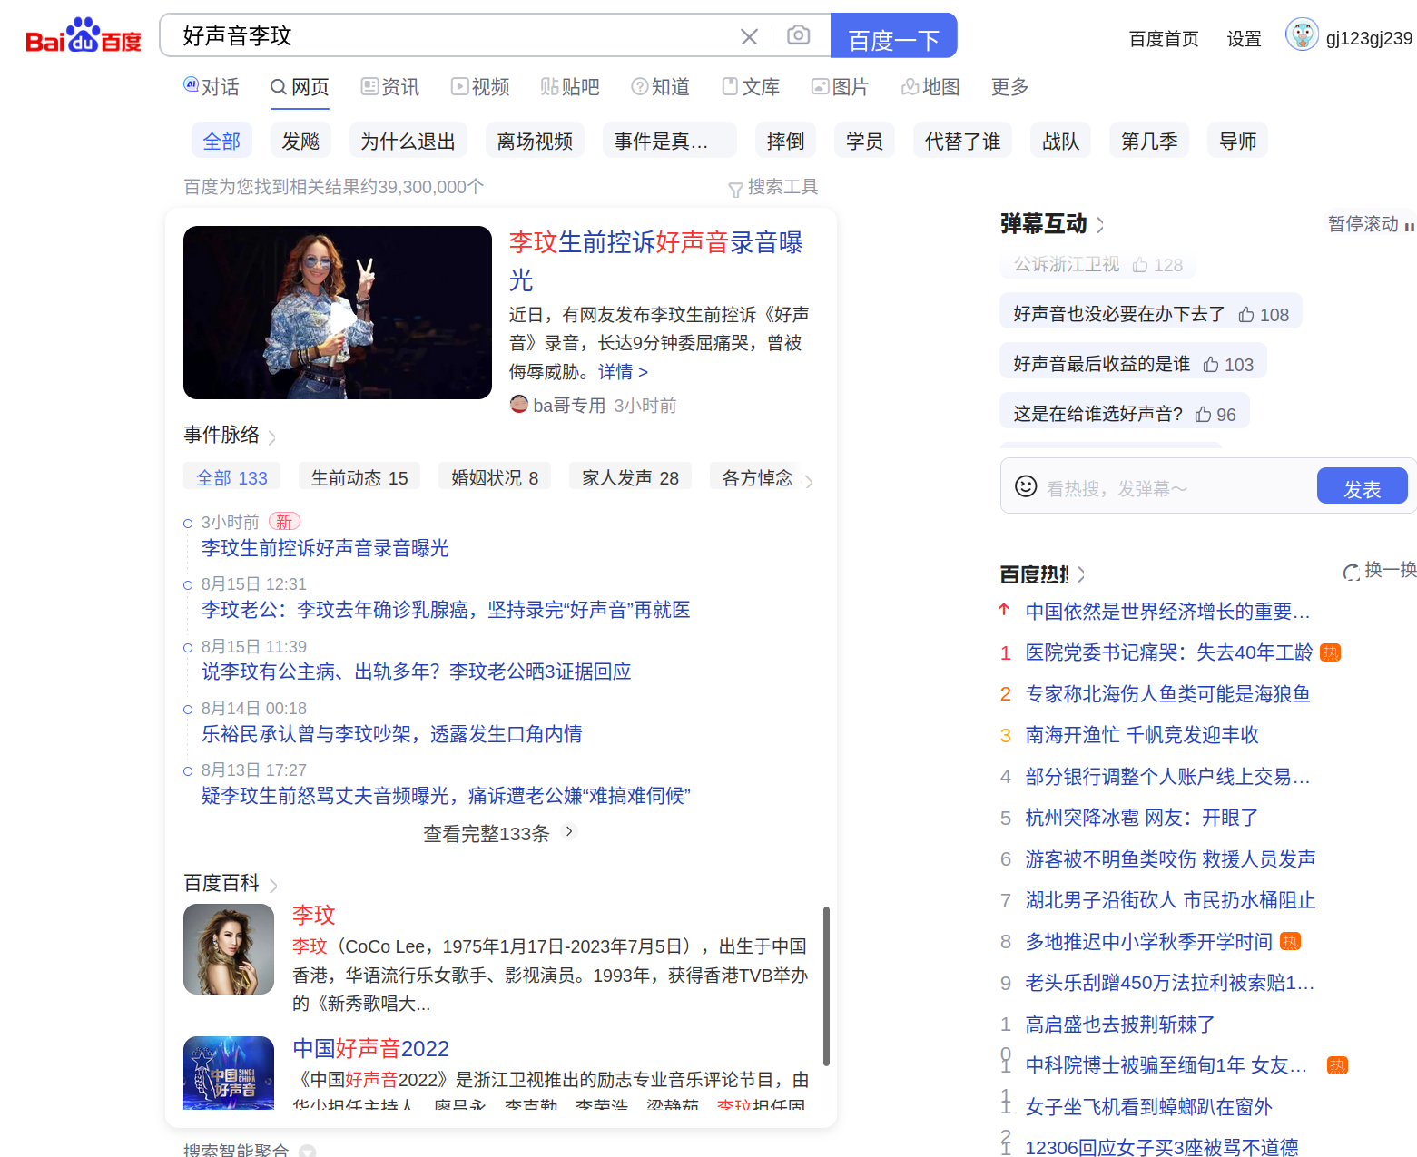Screen dimensions: 1417x1157
Task: Open the 李玟 encyclopedia portrait thumbnail
Action: click(229, 949)
